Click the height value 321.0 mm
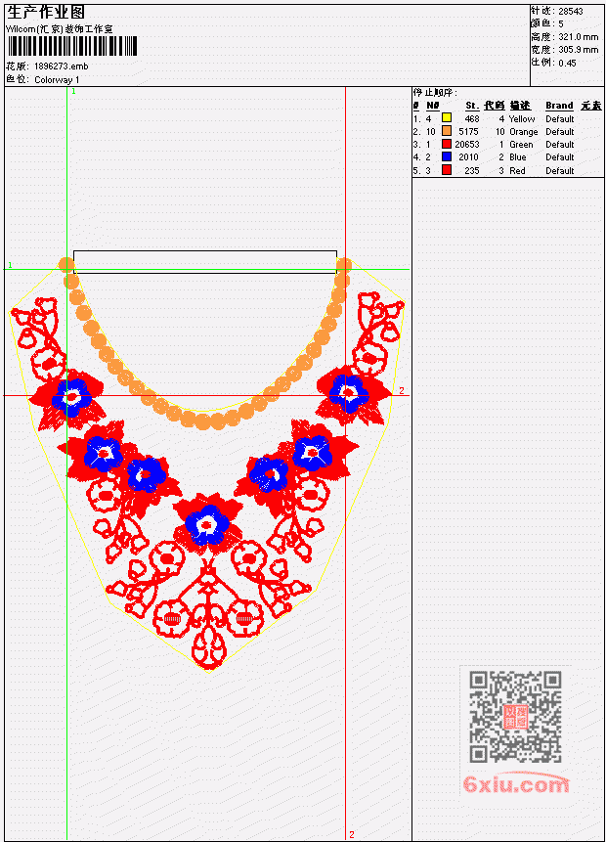This screenshot has width=606, height=842. [x=578, y=37]
